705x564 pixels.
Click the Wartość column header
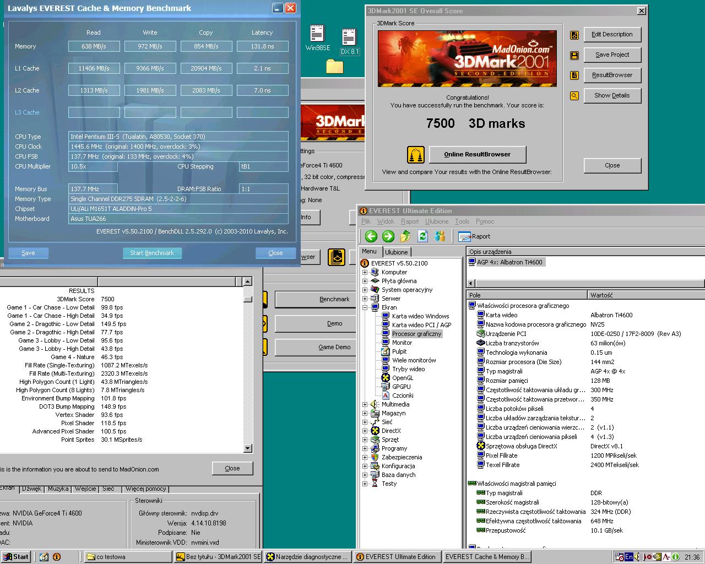[x=646, y=295]
